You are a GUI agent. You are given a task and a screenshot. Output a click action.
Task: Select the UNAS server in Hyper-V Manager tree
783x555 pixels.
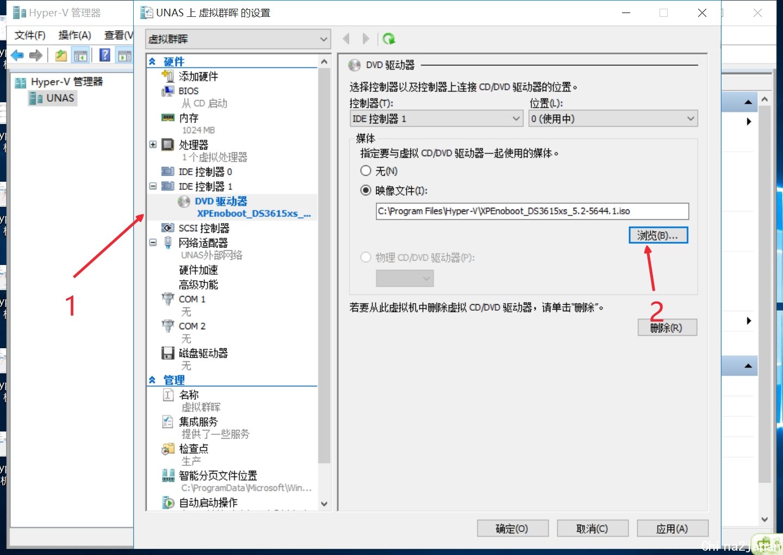click(x=52, y=98)
